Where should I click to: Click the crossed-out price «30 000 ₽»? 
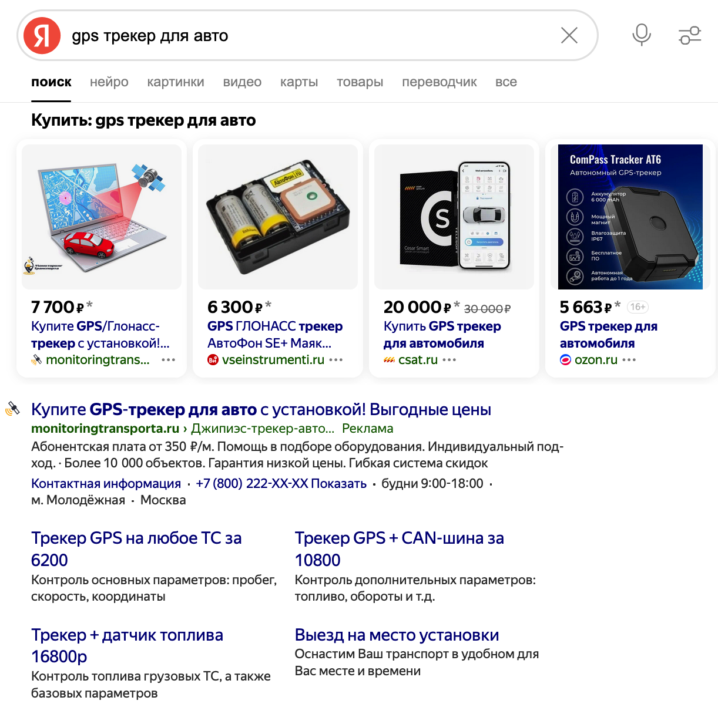click(x=488, y=308)
